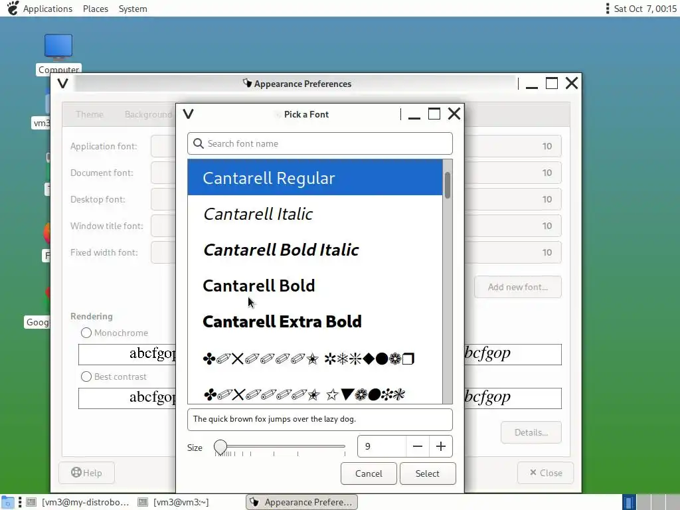Decrease font size with the minus button
The image size is (680, 510).
point(418,446)
